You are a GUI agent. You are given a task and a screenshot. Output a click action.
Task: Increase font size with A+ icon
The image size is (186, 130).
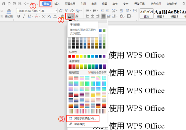61,11
